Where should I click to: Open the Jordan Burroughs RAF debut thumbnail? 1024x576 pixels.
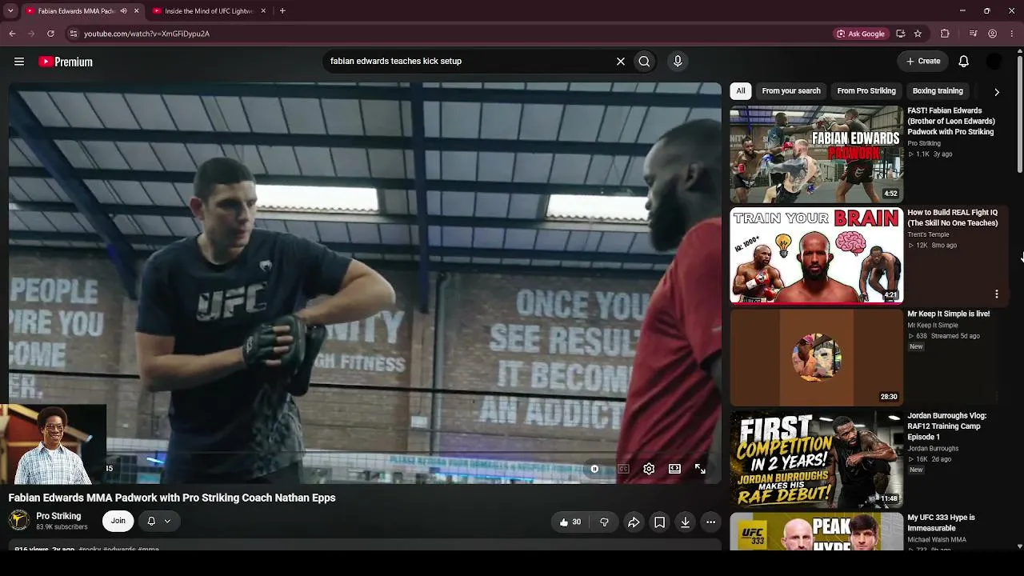click(x=816, y=458)
